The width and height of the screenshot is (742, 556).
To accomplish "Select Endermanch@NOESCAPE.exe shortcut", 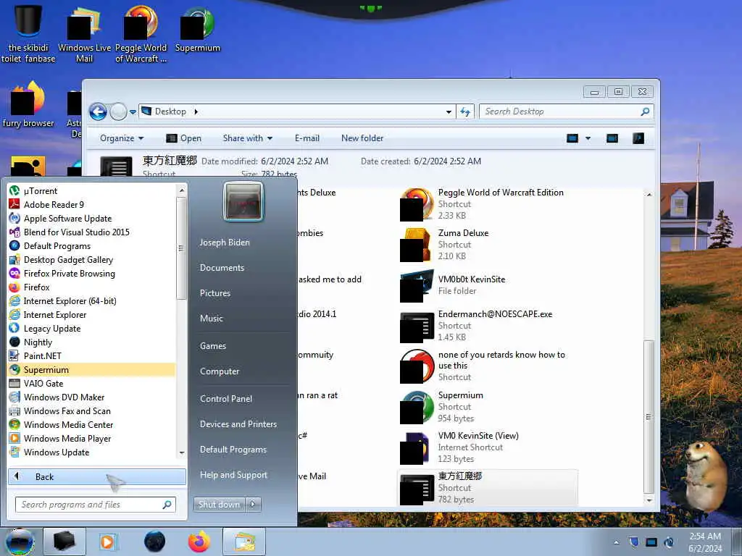I will pos(488,325).
